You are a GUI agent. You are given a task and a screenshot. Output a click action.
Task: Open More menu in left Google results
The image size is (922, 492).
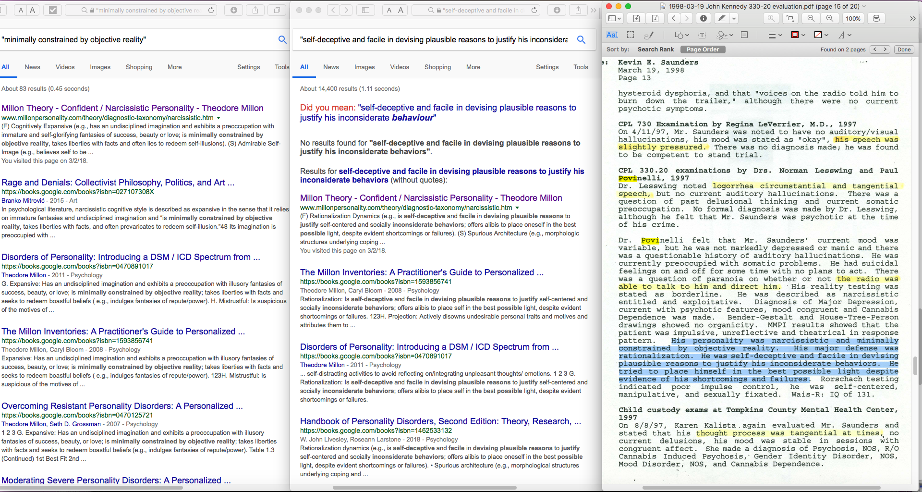pos(174,67)
